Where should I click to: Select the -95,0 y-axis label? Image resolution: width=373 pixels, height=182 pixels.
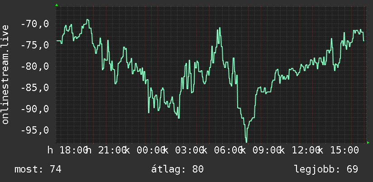tap(35, 130)
